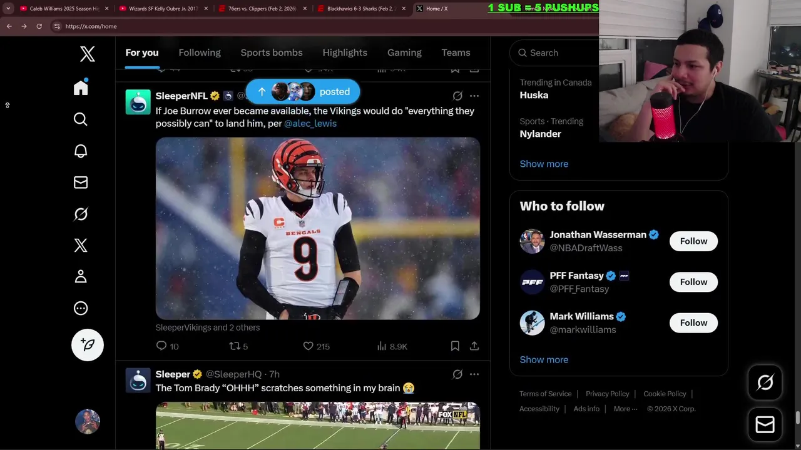The width and height of the screenshot is (801, 450).
Task: Open Notifications bell icon
Action: [81, 151]
